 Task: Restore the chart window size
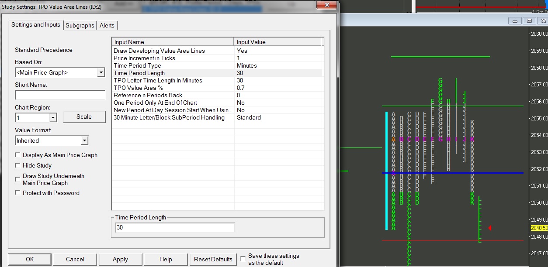click(529, 21)
